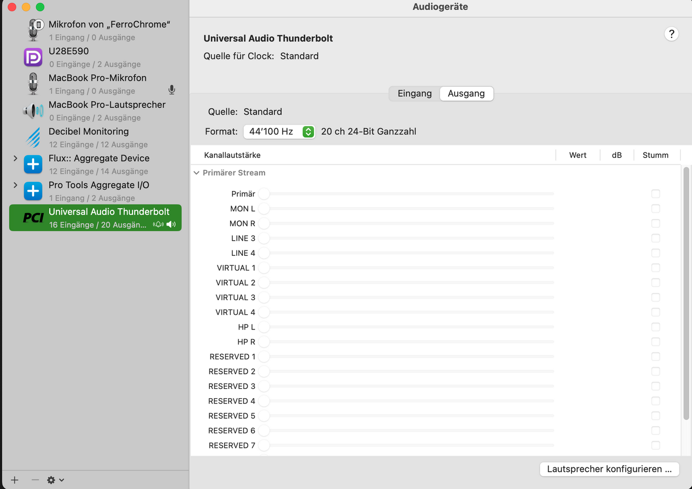Select Decibel Monitoring device
The width and height of the screenshot is (692, 489).
tap(96, 137)
